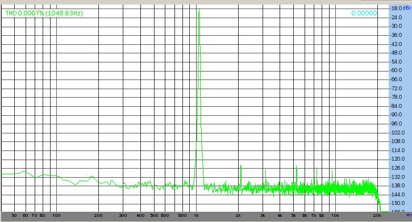412x222 pixels.
Task: Click the 200 Hz frequency axis label
Action: point(98,215)
